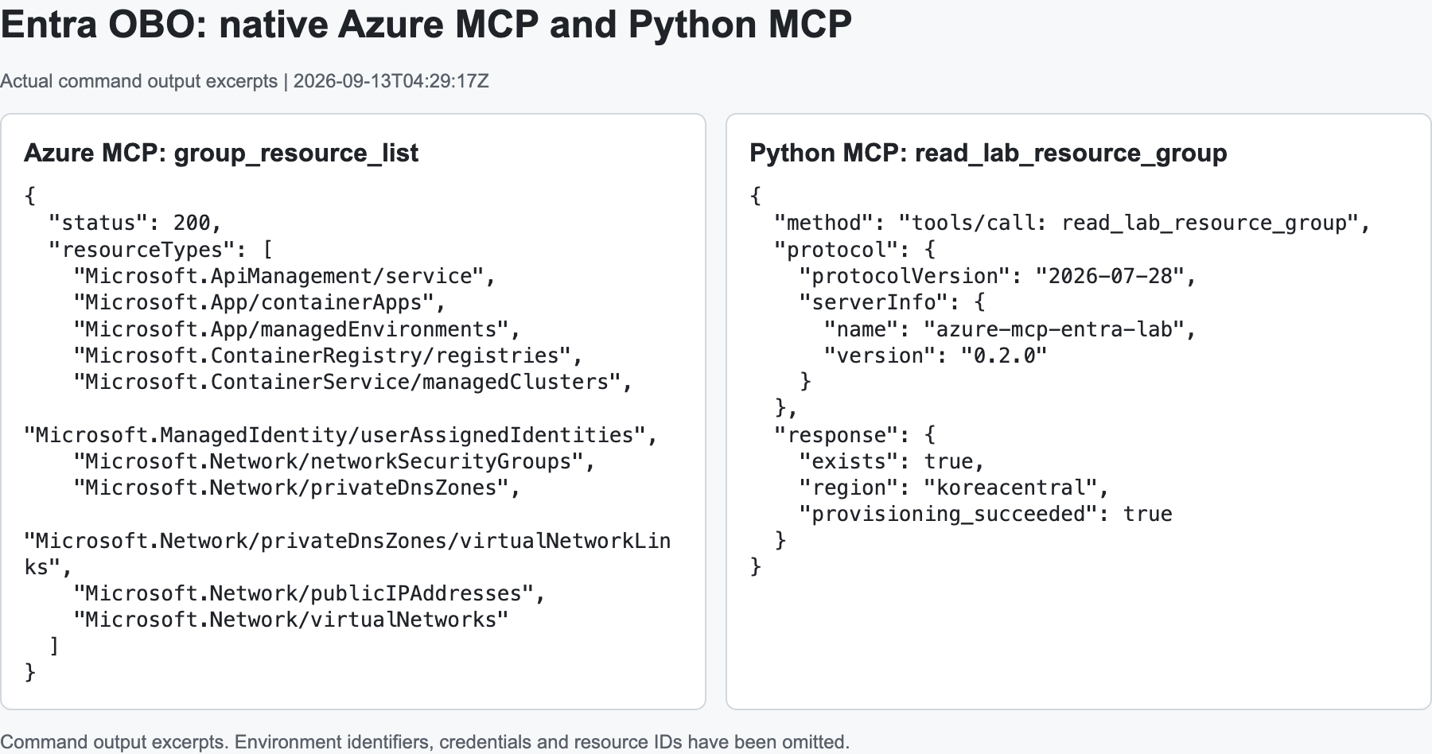Click the '"serverInfo": {' line
1432x754 pixels.
pyautogui.click(x=893, y=302)
